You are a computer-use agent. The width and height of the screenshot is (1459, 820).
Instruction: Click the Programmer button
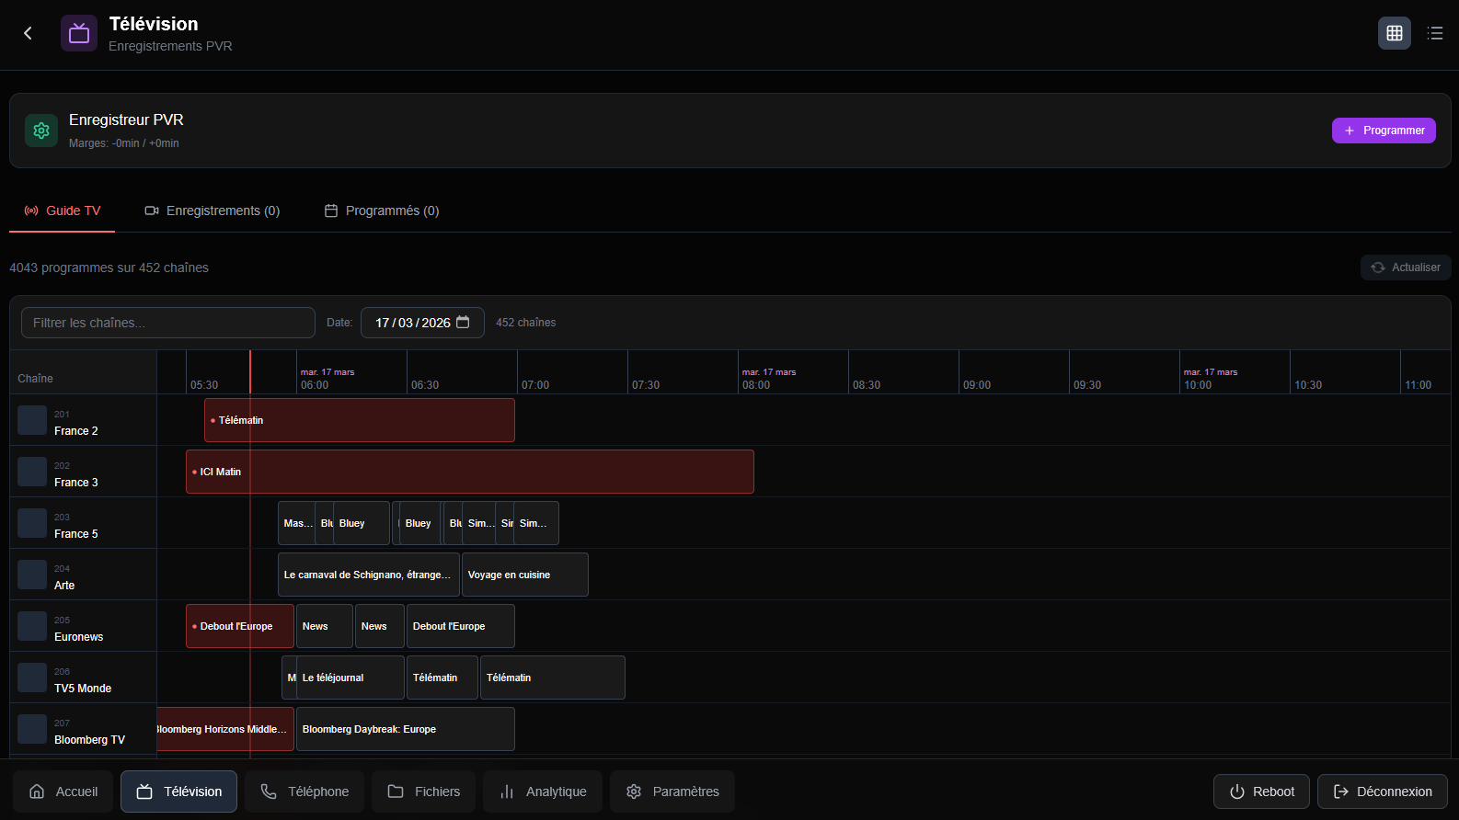pyautogui.click(x=1384, y=131)
